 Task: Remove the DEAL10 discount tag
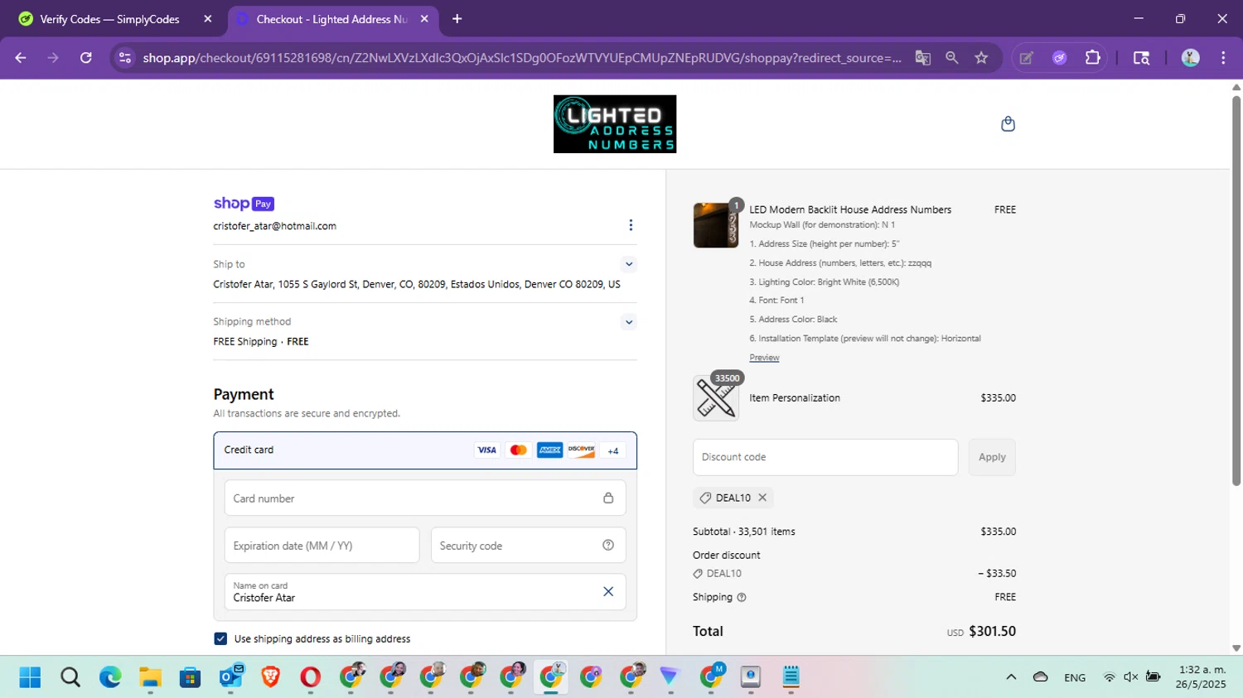pos(762,498)
